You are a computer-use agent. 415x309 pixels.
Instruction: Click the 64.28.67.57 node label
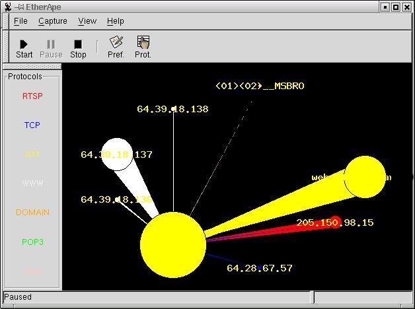[259, 268]
